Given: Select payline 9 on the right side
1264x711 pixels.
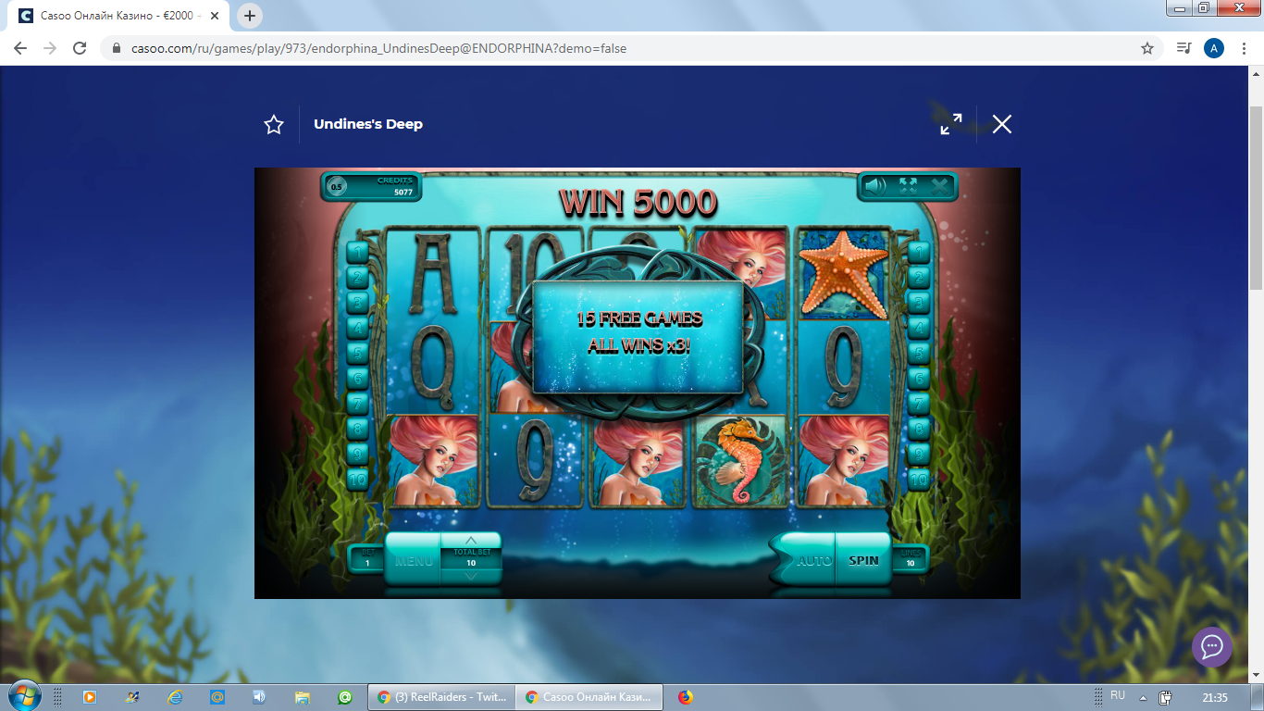Looking at the screenshot, I should pyautogui.click(x=919, y=454).
